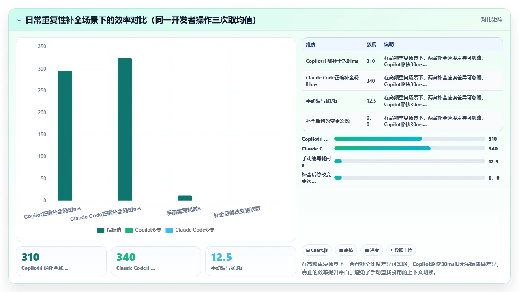Click table cell value 12.5
This screenshot has width=519, height=292.
(371, 101)
